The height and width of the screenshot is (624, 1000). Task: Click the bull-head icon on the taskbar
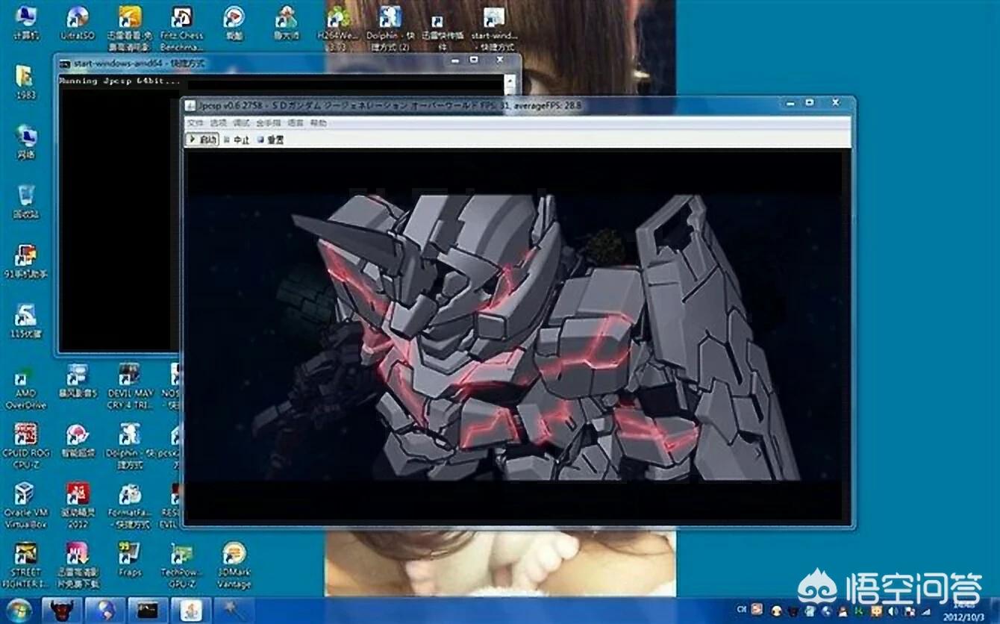pos(61,610)
